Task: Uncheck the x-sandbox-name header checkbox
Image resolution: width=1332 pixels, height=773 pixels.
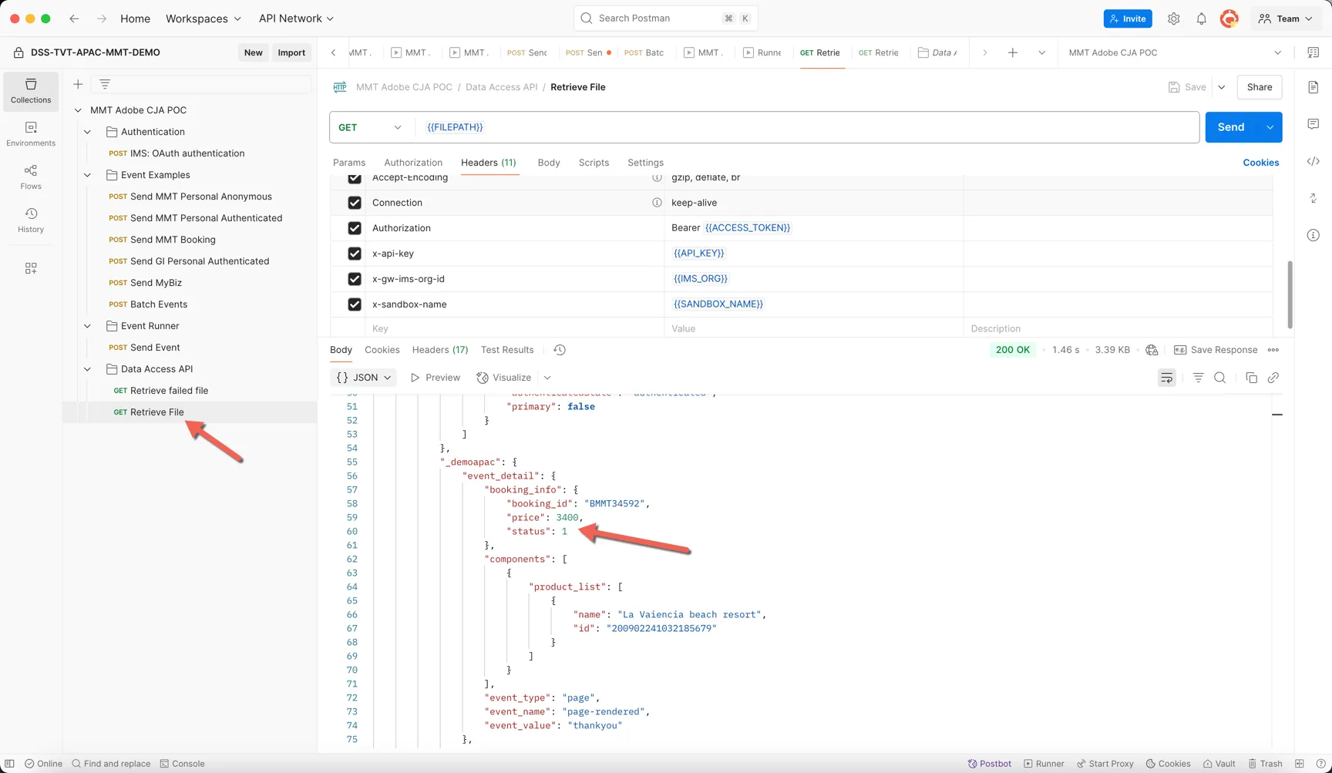Action: click(x=355, y=304)
